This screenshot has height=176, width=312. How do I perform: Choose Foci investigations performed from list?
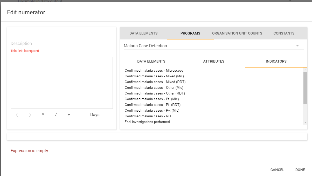[147, 122]
